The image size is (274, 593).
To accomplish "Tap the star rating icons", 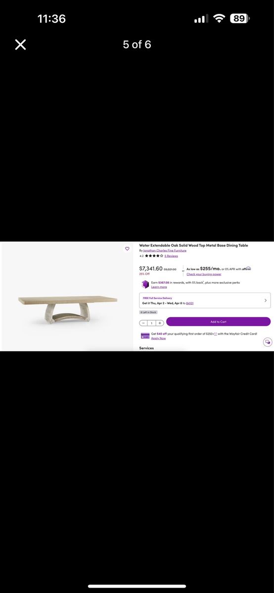I will point(154,256).
